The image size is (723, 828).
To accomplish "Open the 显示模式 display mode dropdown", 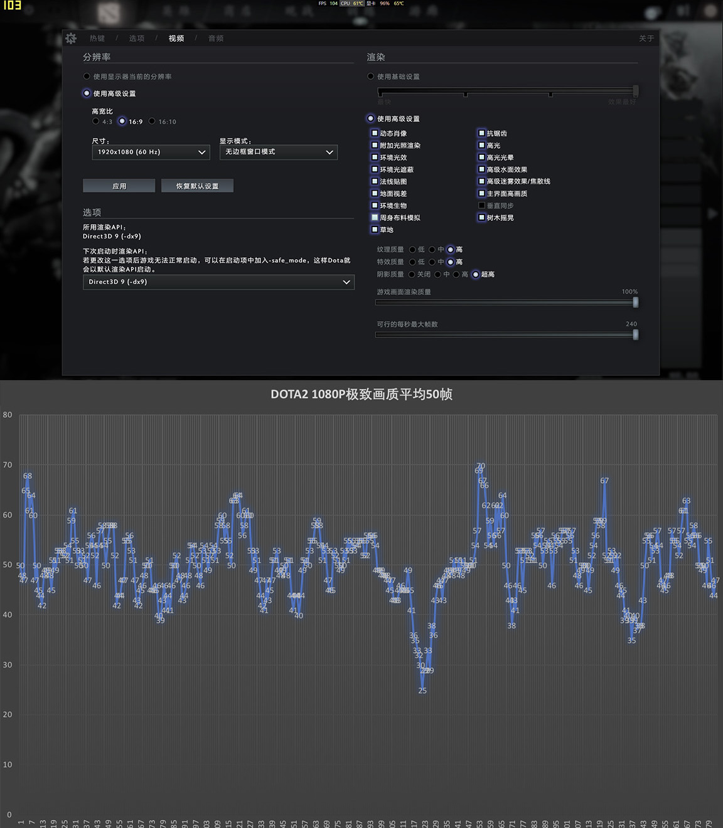I will (279, 152).
